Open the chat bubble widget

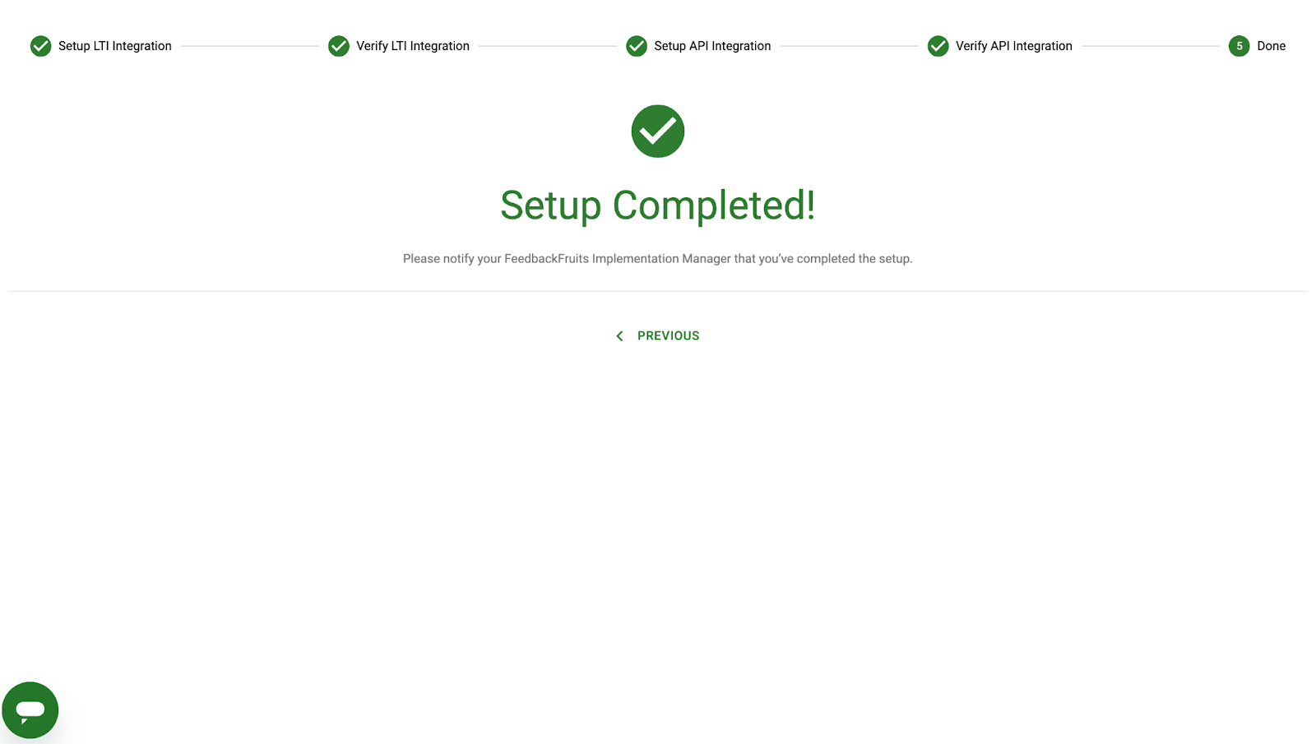point(30,710)
